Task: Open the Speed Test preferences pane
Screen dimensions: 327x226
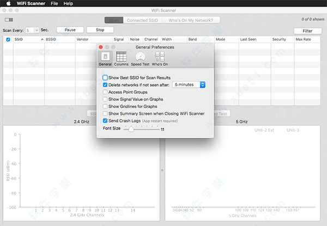Action: 140,58
